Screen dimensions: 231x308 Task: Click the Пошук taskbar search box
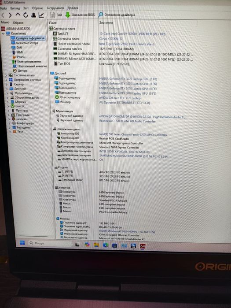click(x=50, y=243)
